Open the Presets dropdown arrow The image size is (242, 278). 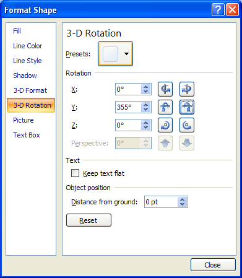(126, 54)
